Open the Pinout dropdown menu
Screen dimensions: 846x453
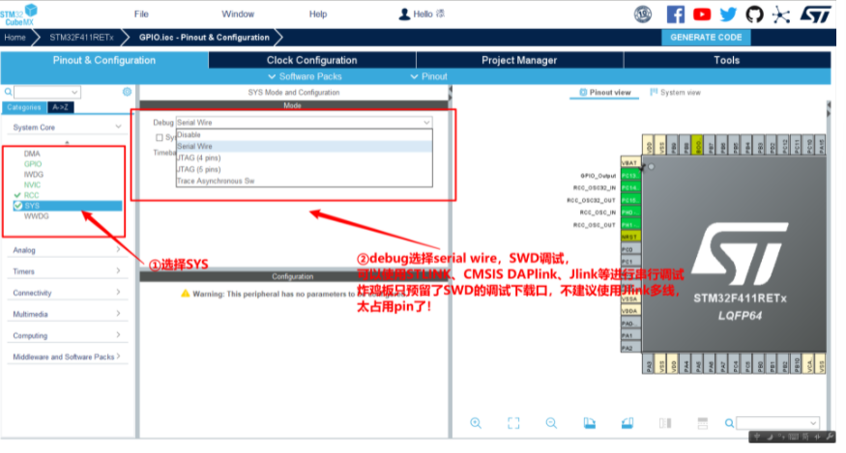[x=429, y=76]
